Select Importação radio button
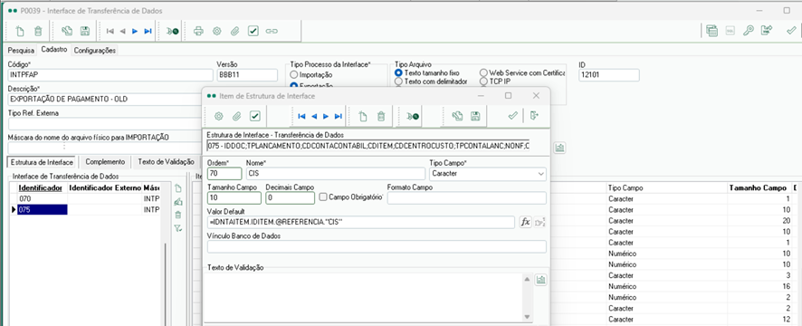This screenshot has width=802, height=326. (293, 75)
